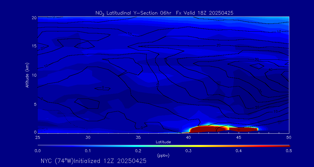This screenshot has height=167, width=314.
Task: Click the latitude tick label 25
Action: (38, 137)
